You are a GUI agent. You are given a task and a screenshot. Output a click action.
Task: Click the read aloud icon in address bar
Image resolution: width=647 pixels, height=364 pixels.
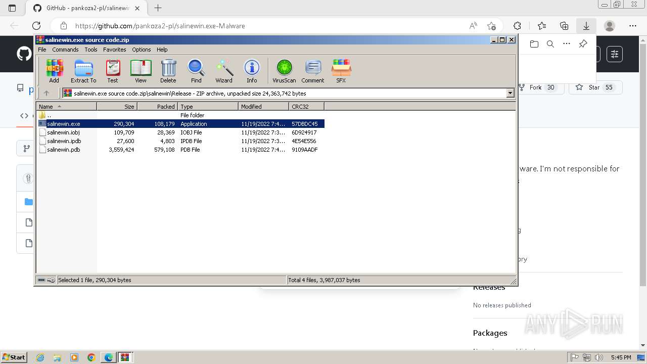[473, 26]
